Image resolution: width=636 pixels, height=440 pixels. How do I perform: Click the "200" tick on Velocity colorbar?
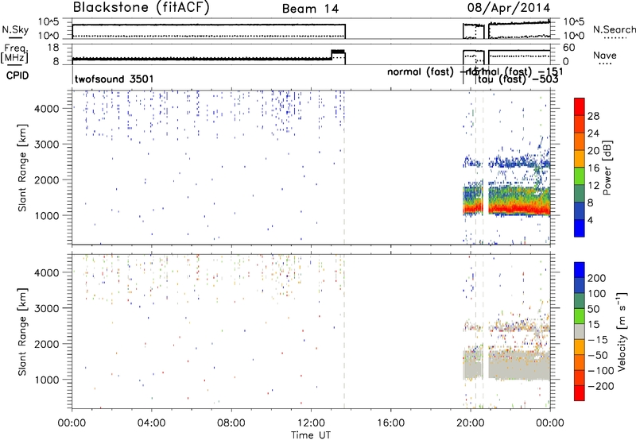tap(597, 278)
